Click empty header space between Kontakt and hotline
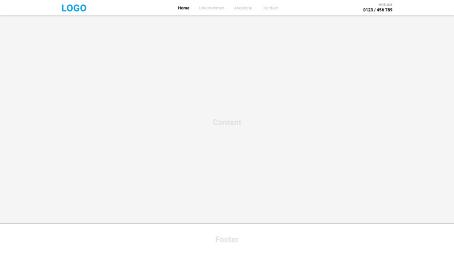This screenshot has height=254, width=454. point(320,8)
